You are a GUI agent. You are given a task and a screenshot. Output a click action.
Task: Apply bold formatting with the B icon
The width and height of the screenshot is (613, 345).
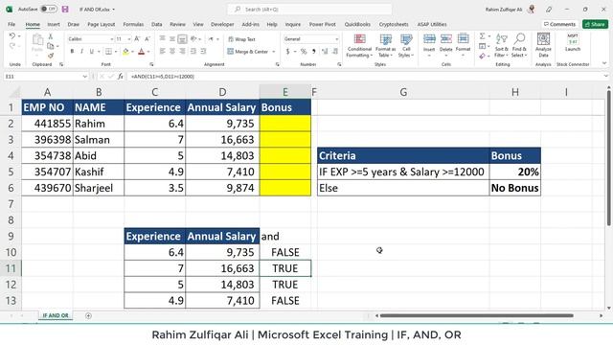72,51
